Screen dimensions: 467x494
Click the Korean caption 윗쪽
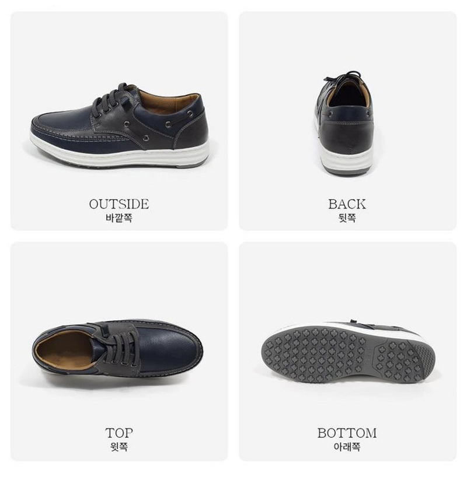(x=119, y=447)
